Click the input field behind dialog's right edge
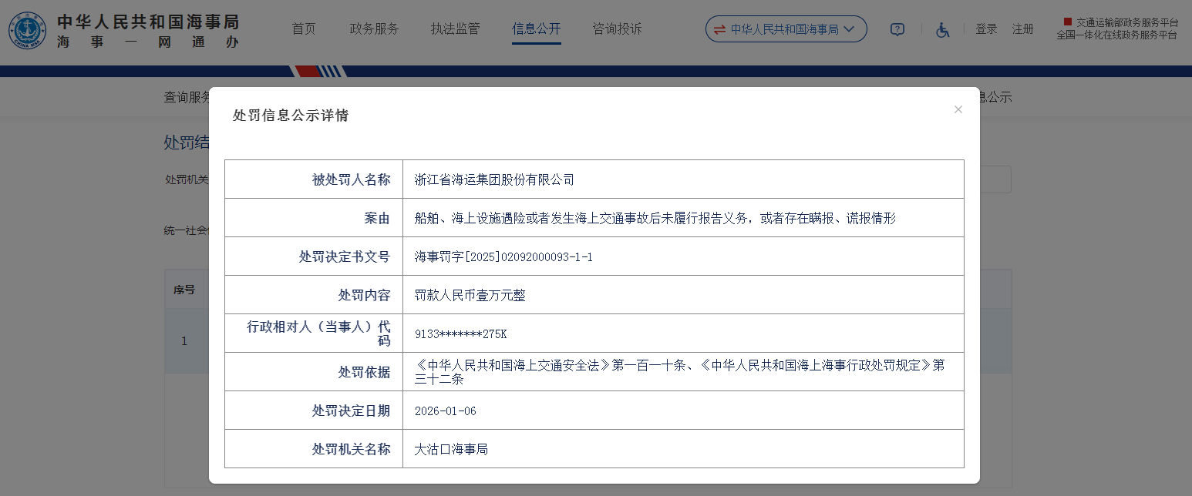This screenshot has height=496, width=1192. point(995,179)
